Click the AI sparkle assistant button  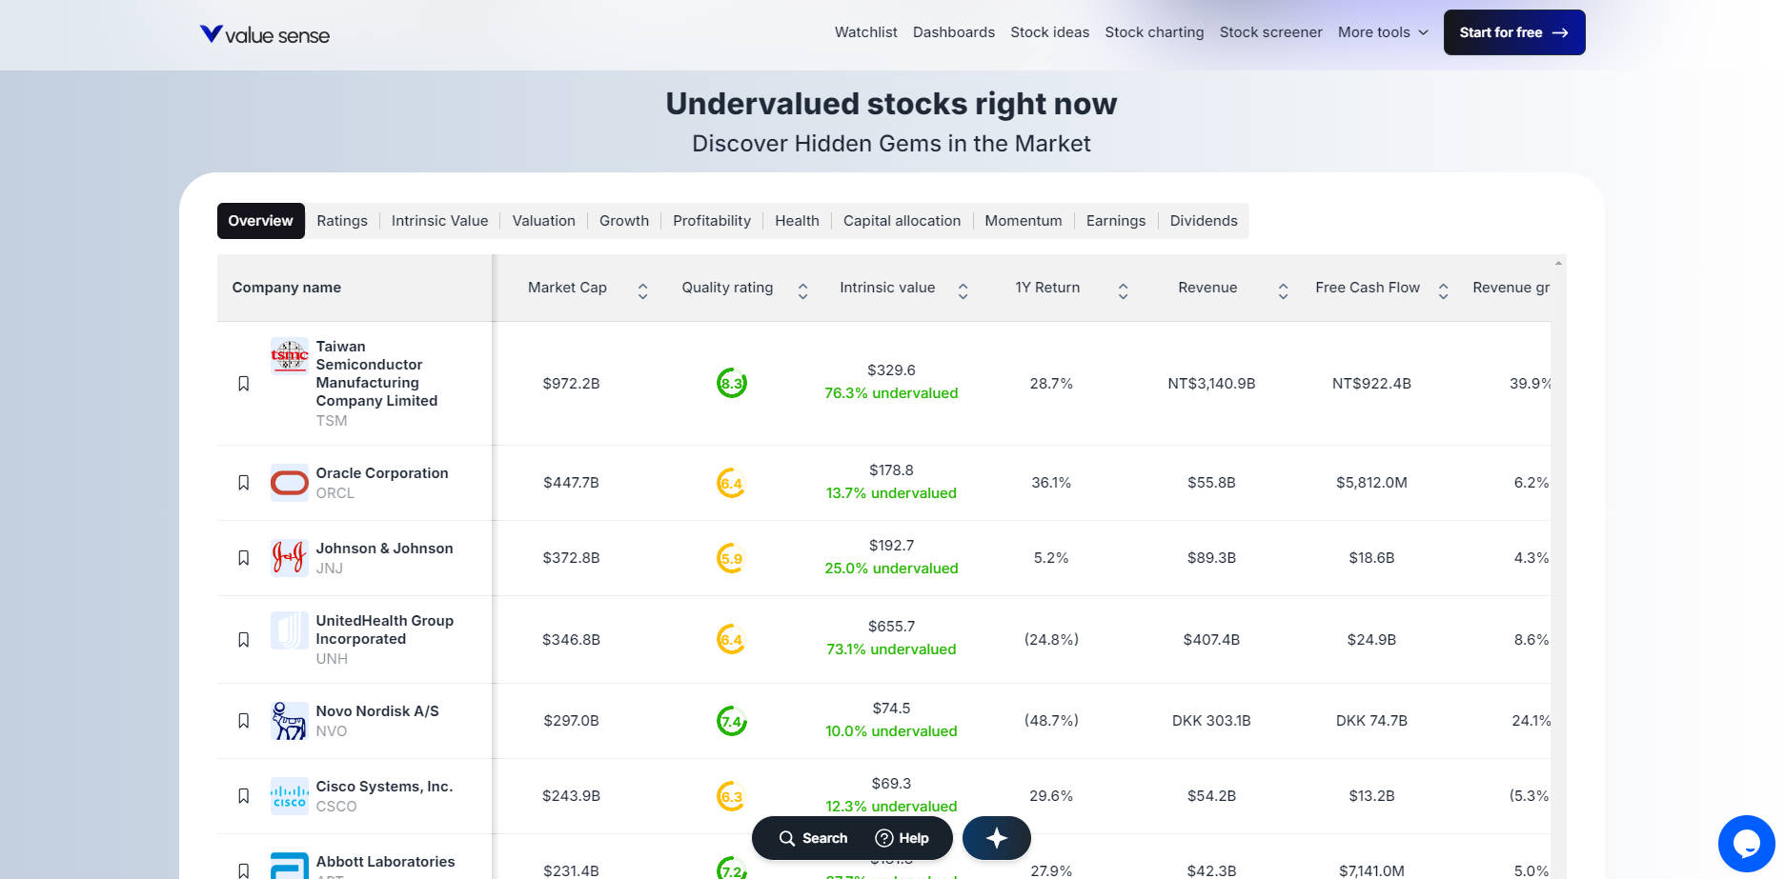(x=996, y=838)
